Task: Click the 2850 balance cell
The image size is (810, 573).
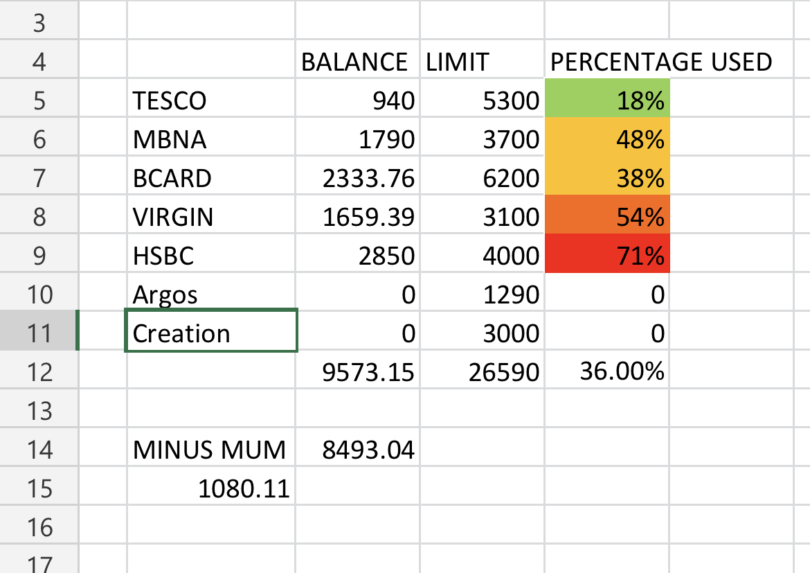Action: (x=358, y=254)
